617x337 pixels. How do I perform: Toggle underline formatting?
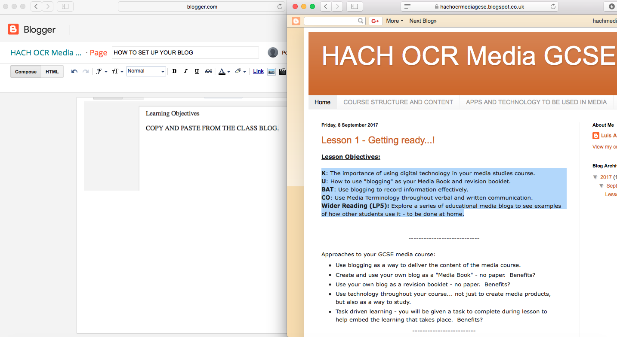[x=197, y=71]
